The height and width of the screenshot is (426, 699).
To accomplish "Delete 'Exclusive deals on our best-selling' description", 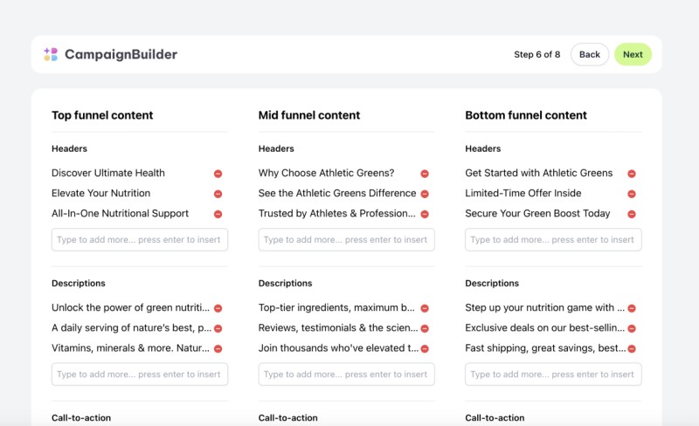I will click(632, 328).
